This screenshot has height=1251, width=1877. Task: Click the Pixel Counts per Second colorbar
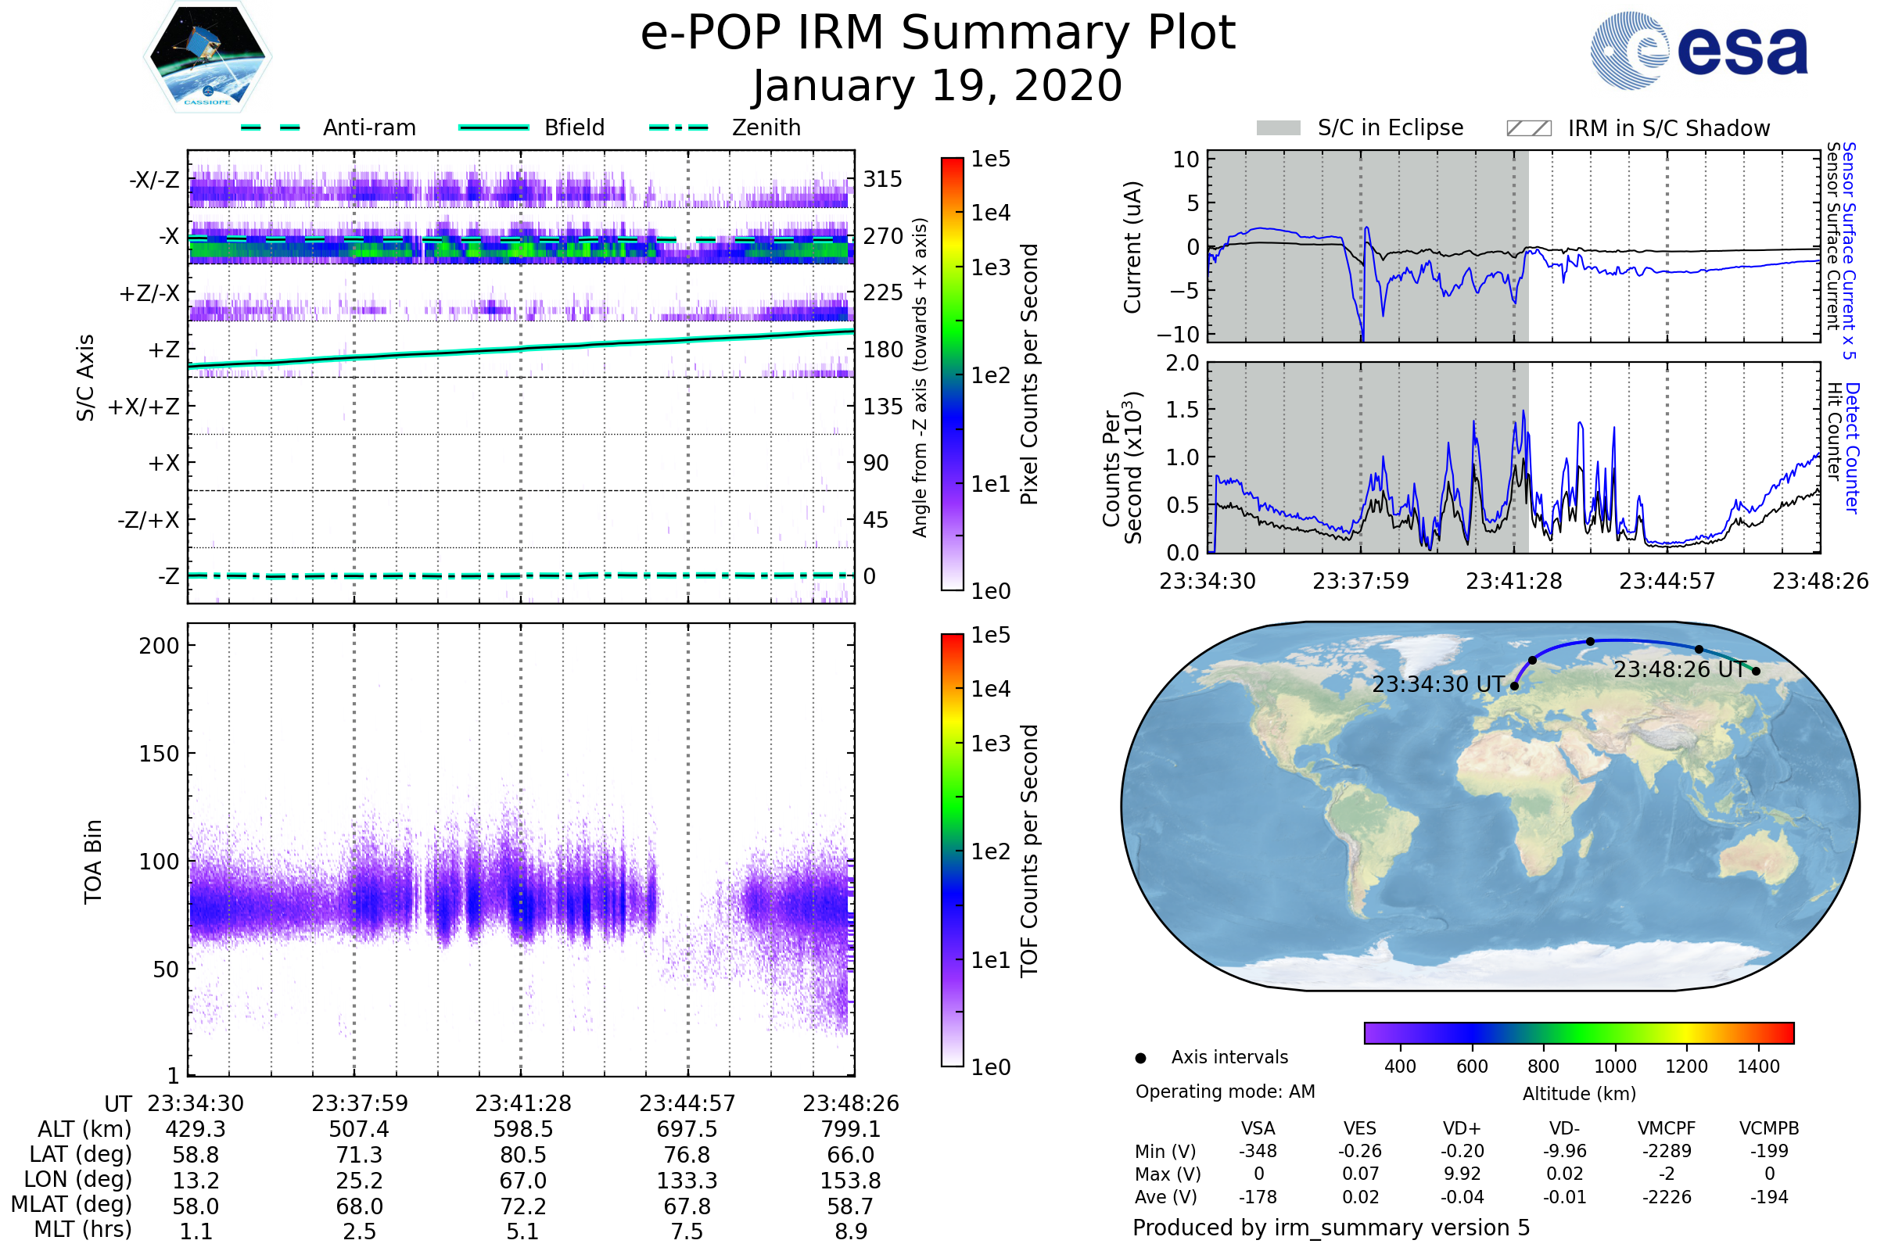(x=952, y=374)
